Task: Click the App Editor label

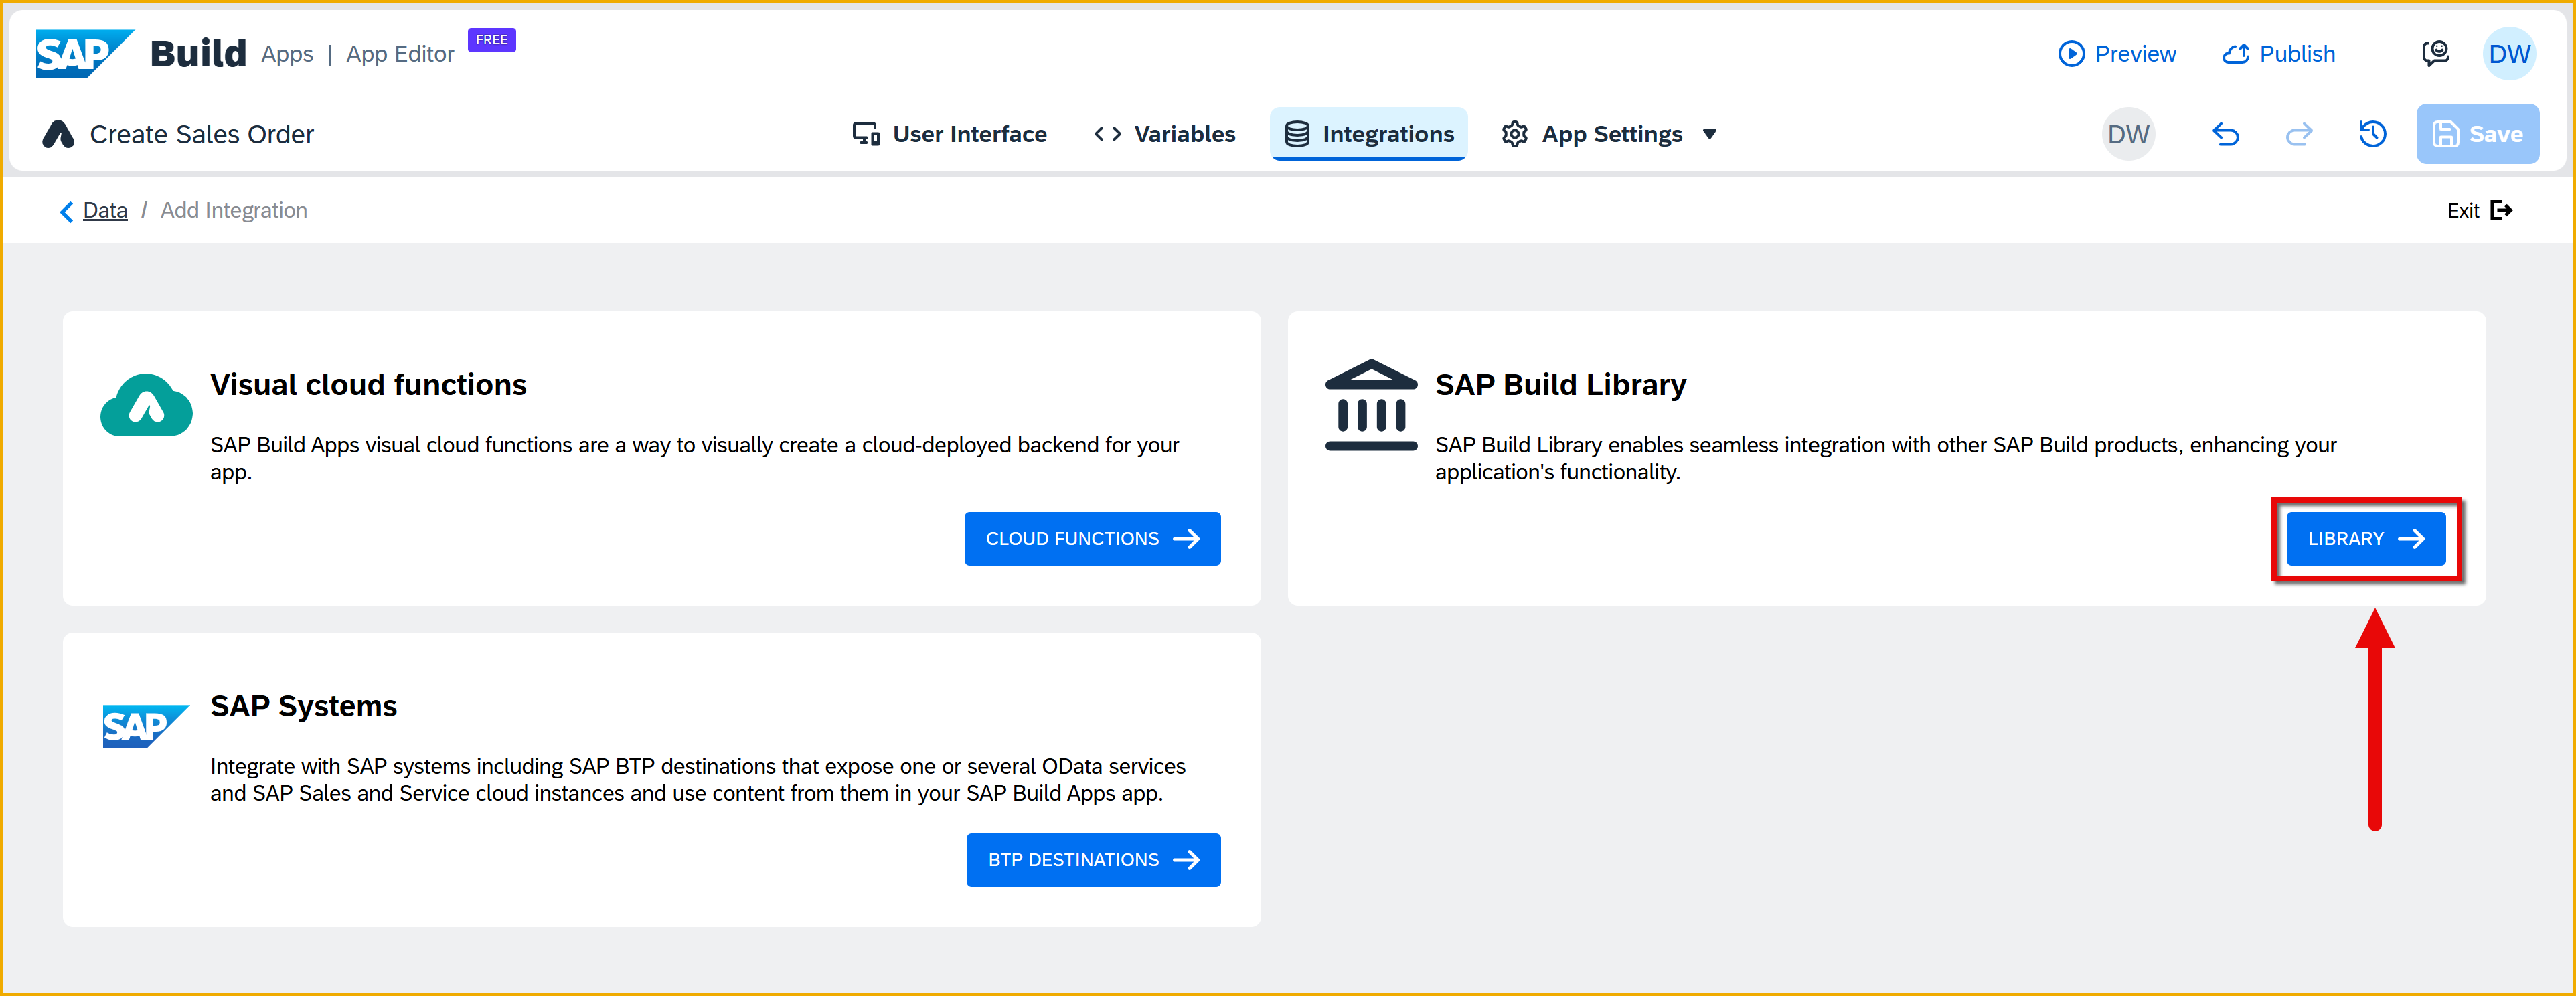Action: (400, 54)
